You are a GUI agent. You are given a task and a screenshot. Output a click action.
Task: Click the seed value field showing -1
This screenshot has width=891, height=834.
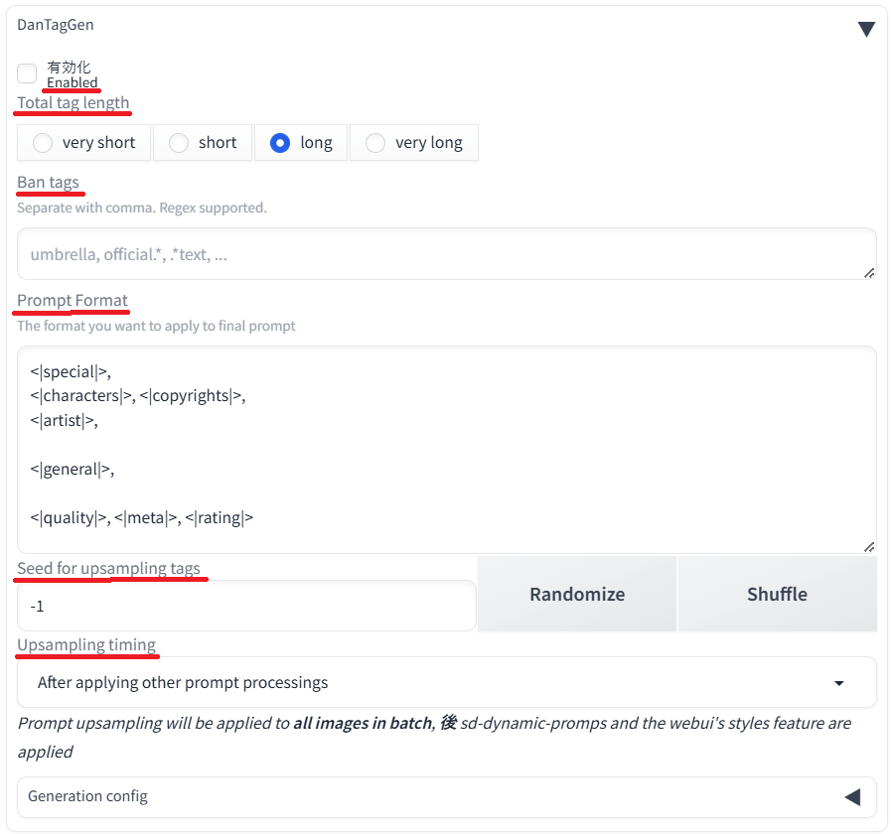pyautogui.click(x=246, y=606)
